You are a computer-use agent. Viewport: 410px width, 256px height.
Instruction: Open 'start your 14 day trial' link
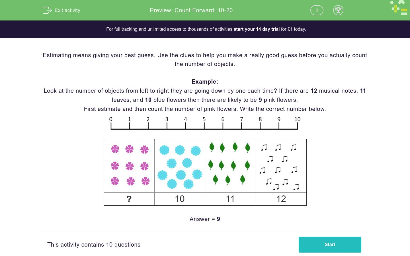pos(257,29)
